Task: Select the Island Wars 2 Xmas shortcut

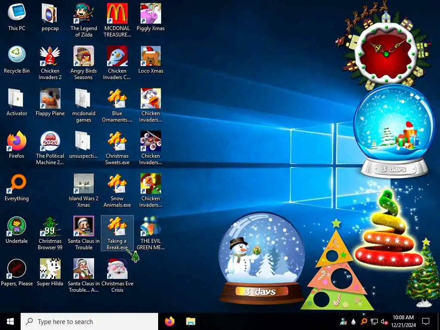Action: 84,190
